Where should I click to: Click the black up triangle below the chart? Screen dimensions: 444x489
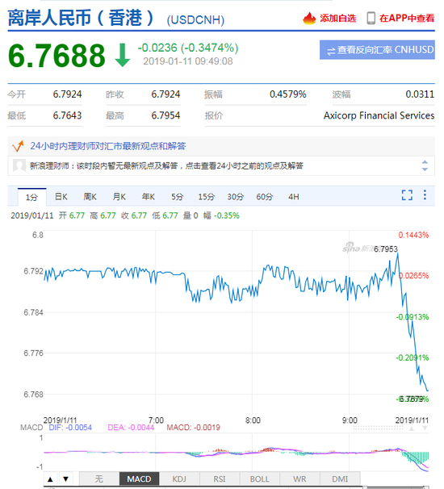point(50,479)
